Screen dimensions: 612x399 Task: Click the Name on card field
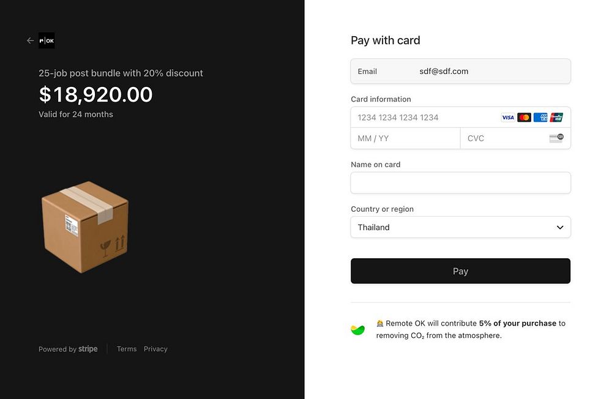460,183
